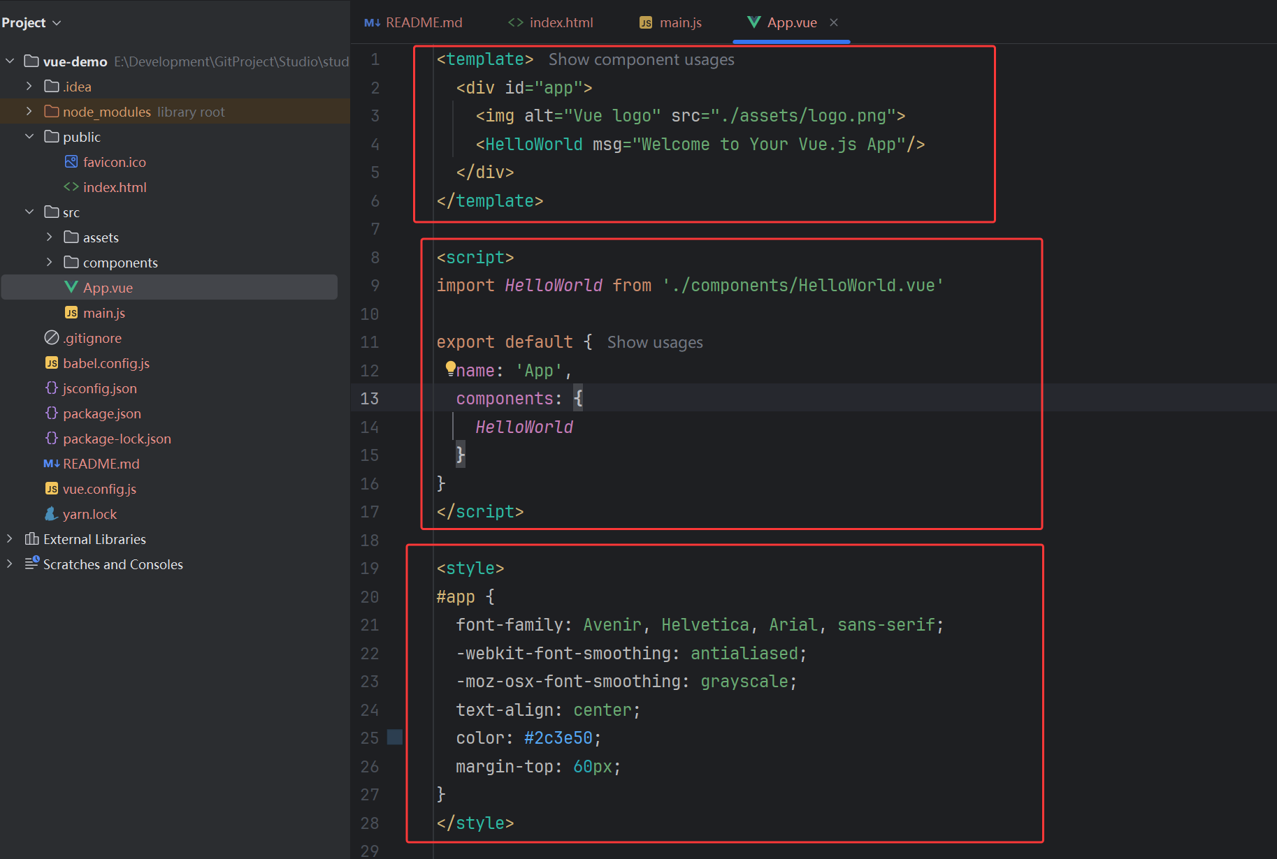Expand Scratches and Consoles node

pyautogui.click(x=10, y=564)
